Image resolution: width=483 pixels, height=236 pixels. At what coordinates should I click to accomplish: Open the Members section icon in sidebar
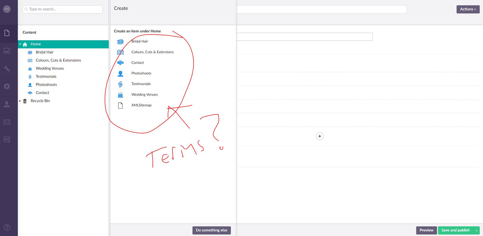click(7, 122)
